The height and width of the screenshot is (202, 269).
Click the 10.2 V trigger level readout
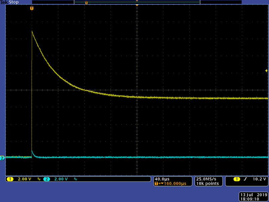click(260, 179)
